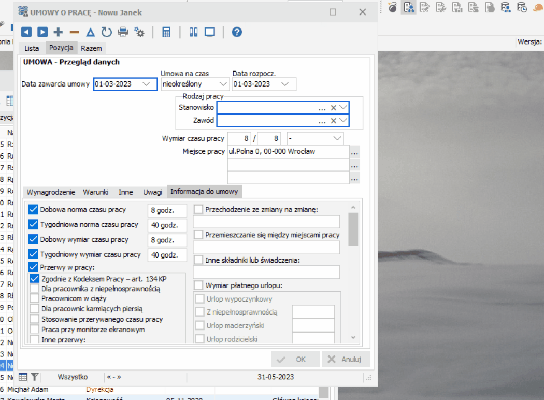The image size is (544, 400).
Task: Expand the Stanowisko dropdown arrow
Action: pos(343,108)
